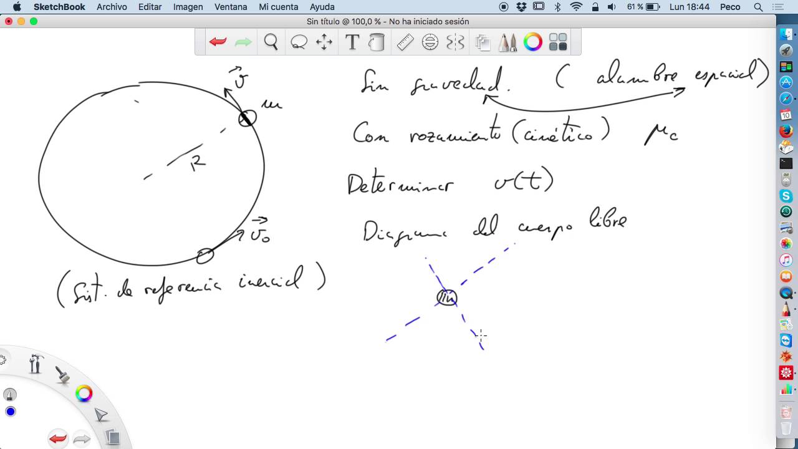The width and height of the screenshot is (798, 449).
Task: Open Firefox from the Dock
Action: click(x=786, y=131)
